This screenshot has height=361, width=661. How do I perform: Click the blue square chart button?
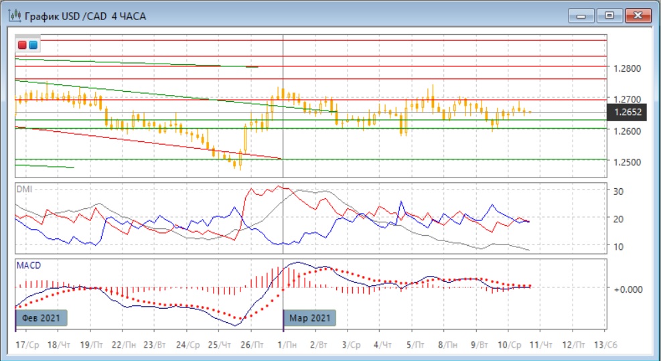[32, 45]
